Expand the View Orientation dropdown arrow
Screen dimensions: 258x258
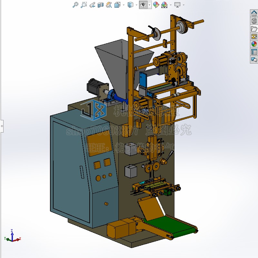(124, 5)
